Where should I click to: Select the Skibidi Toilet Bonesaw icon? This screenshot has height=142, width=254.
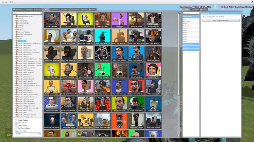click(102, 54)
